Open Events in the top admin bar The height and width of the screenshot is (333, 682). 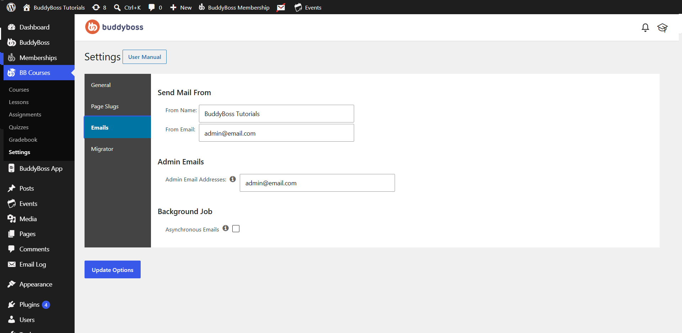click(308, 7)
